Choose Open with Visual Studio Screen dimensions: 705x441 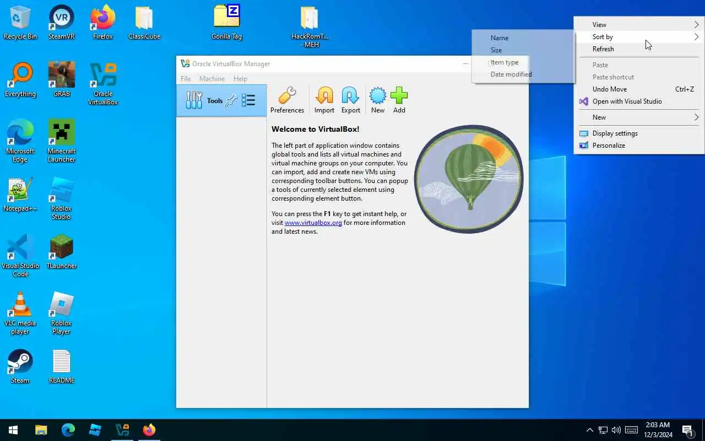[x=639, y=101]
